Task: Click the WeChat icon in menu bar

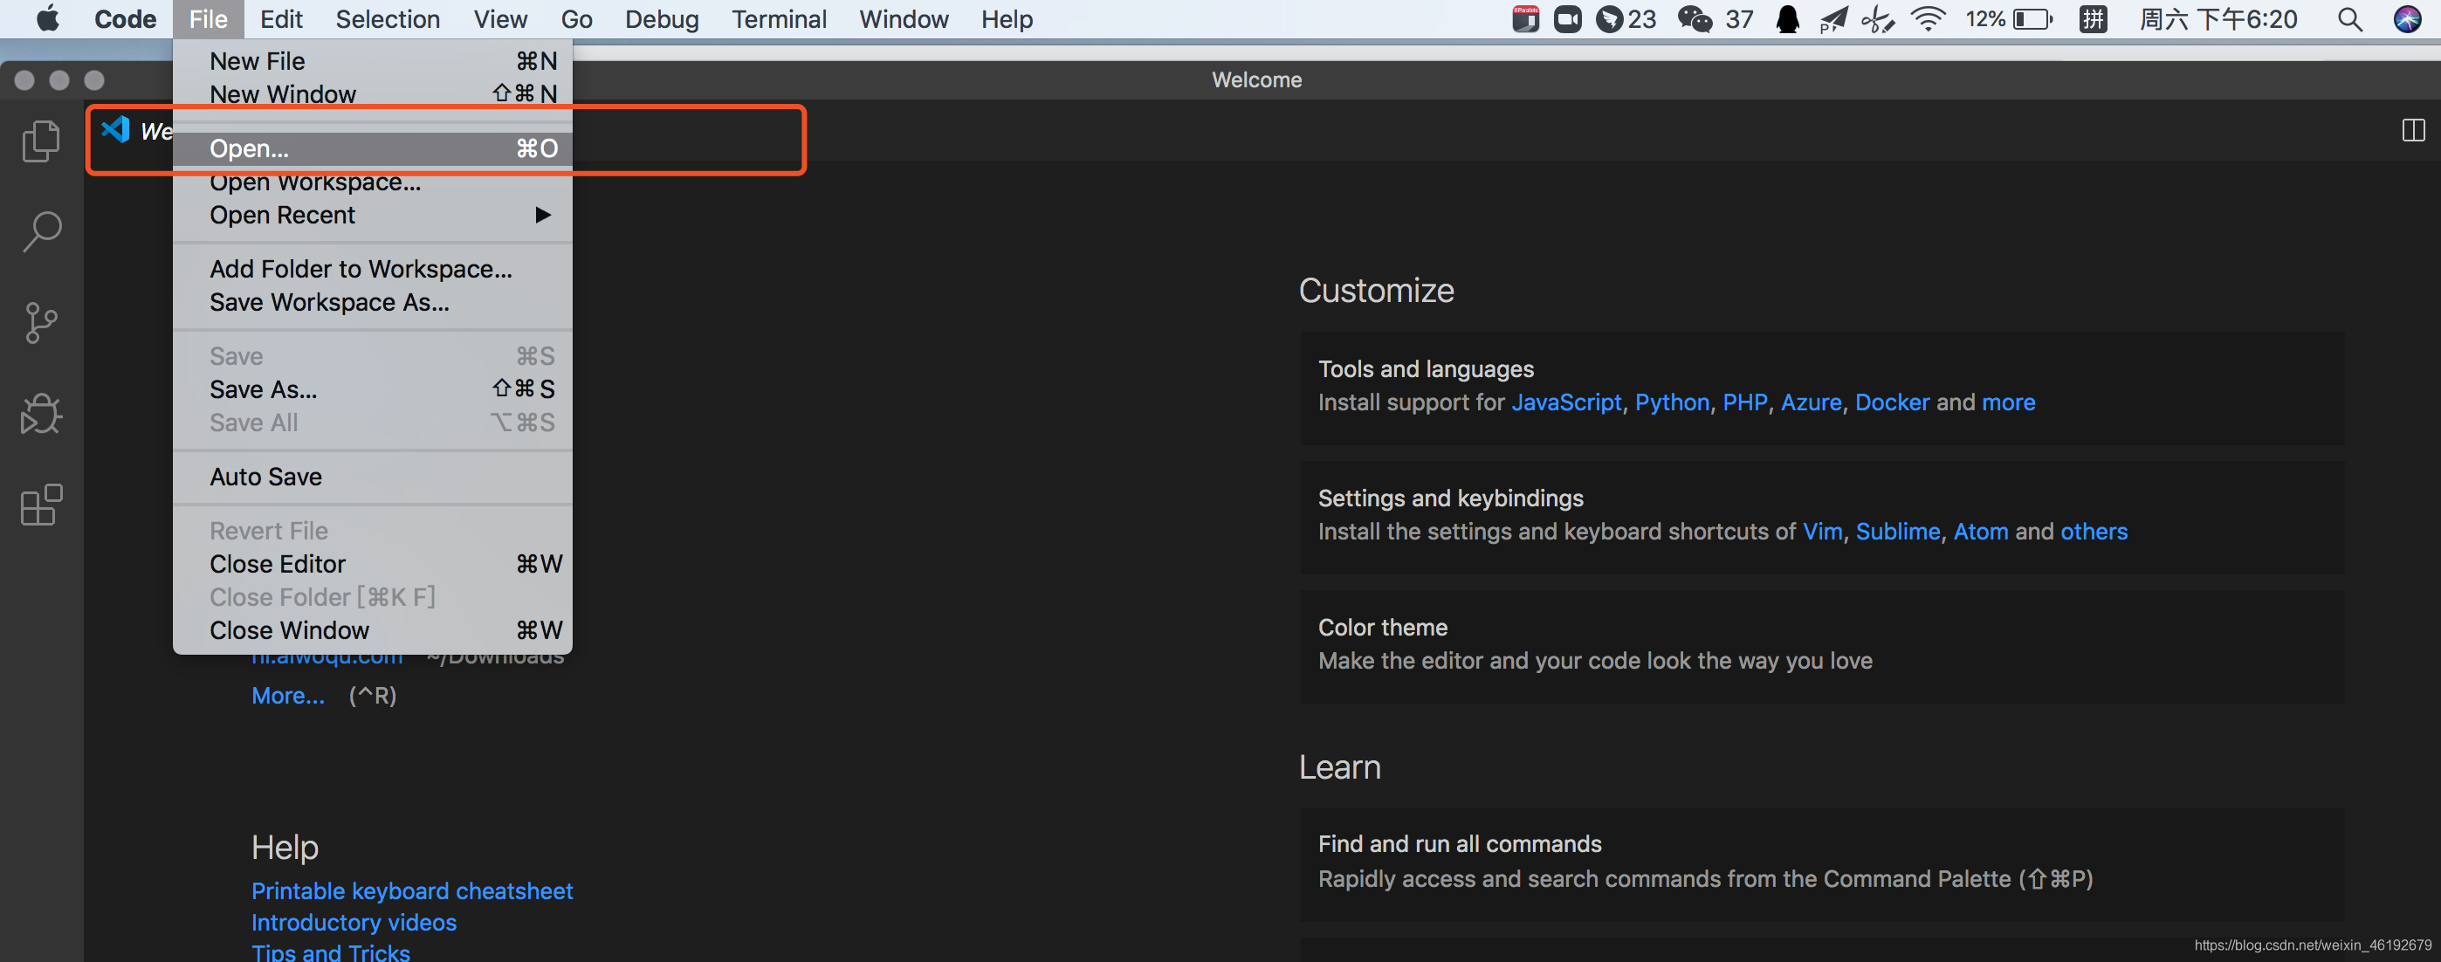Action: pyautogui.click(x=1695, y=19)
